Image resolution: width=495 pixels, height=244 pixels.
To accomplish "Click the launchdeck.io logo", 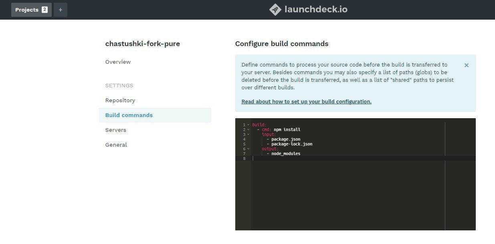I will click(x=308, y=10).
